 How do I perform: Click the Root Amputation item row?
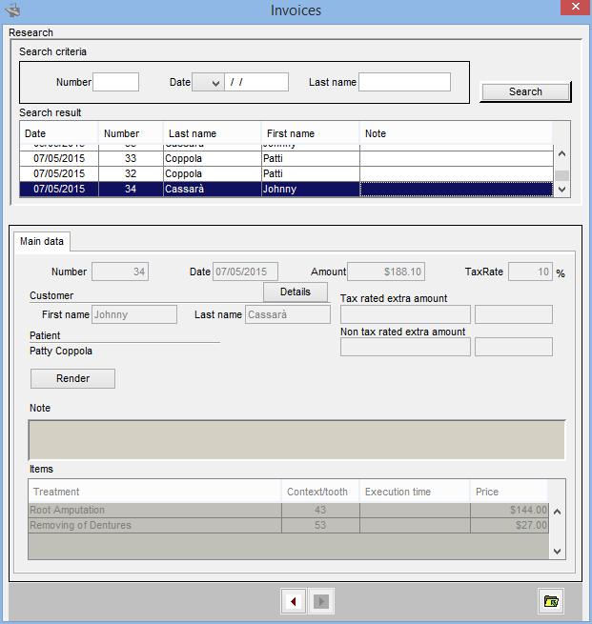(x=153, y=511)
